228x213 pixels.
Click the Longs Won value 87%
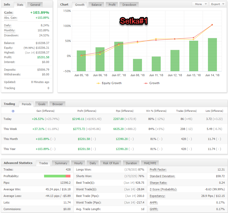141,170
